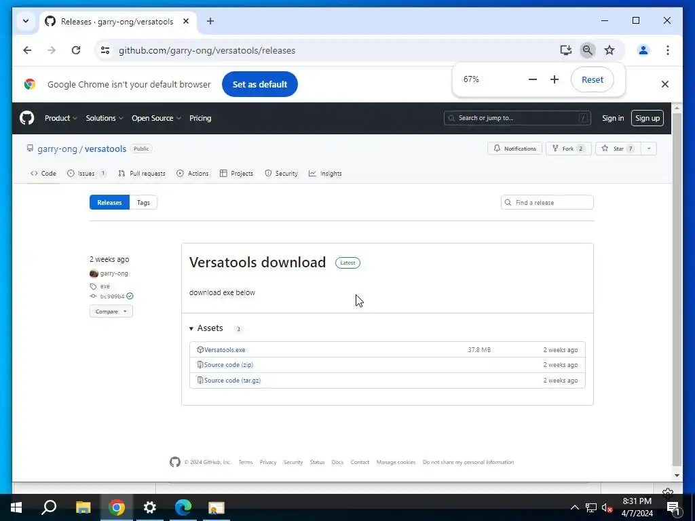Viewport: 695px width, 521px height.
Task: Switch to the Pull requests tab
Action: pos(142,173)
